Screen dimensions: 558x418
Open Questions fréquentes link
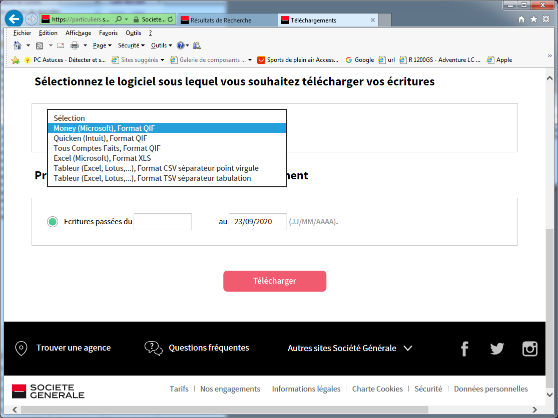click(209, 348)
